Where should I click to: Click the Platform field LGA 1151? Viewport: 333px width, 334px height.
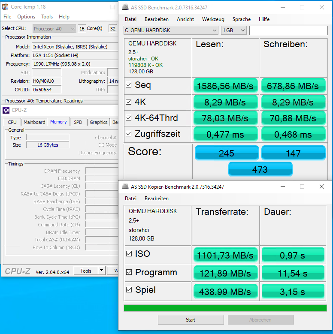tap(75, 55)
